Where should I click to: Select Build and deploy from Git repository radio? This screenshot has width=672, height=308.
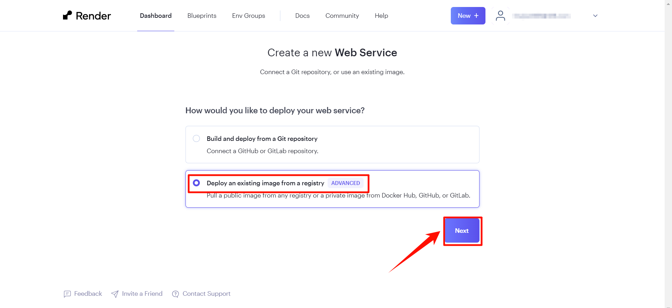pyautogui.click(x=196, y=138)
